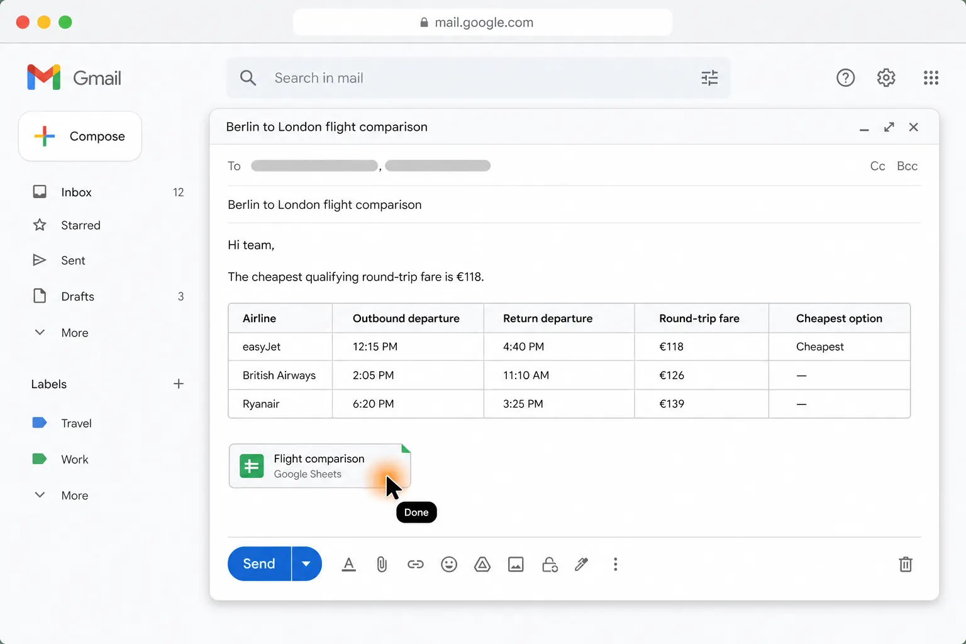966x644 pixels.
Task: Click the browser address bar
Action: click(482, 23)
